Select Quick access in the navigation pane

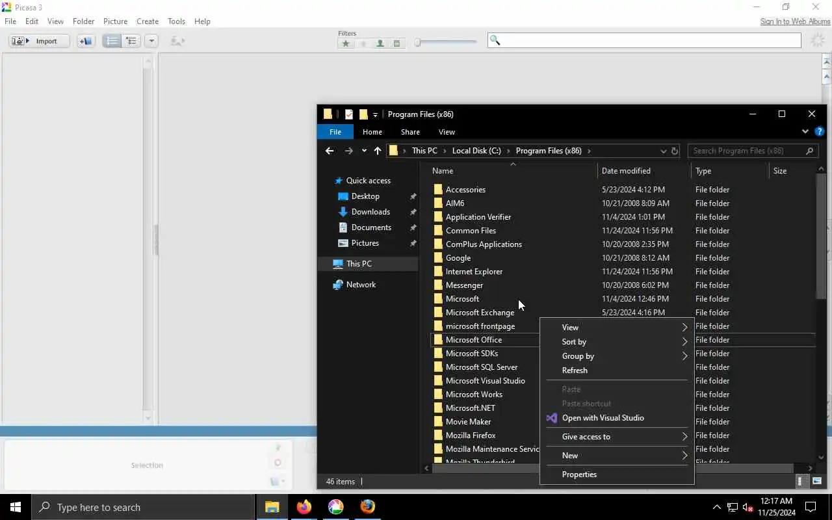pyautogui.click(x=368, y=181)
